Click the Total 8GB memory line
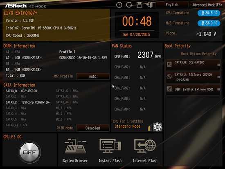The image size is (225, 169). click(x=16, y=76)
